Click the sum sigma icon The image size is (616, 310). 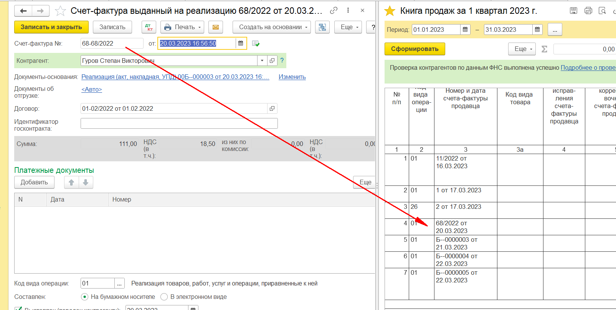(x=544, y=49)
